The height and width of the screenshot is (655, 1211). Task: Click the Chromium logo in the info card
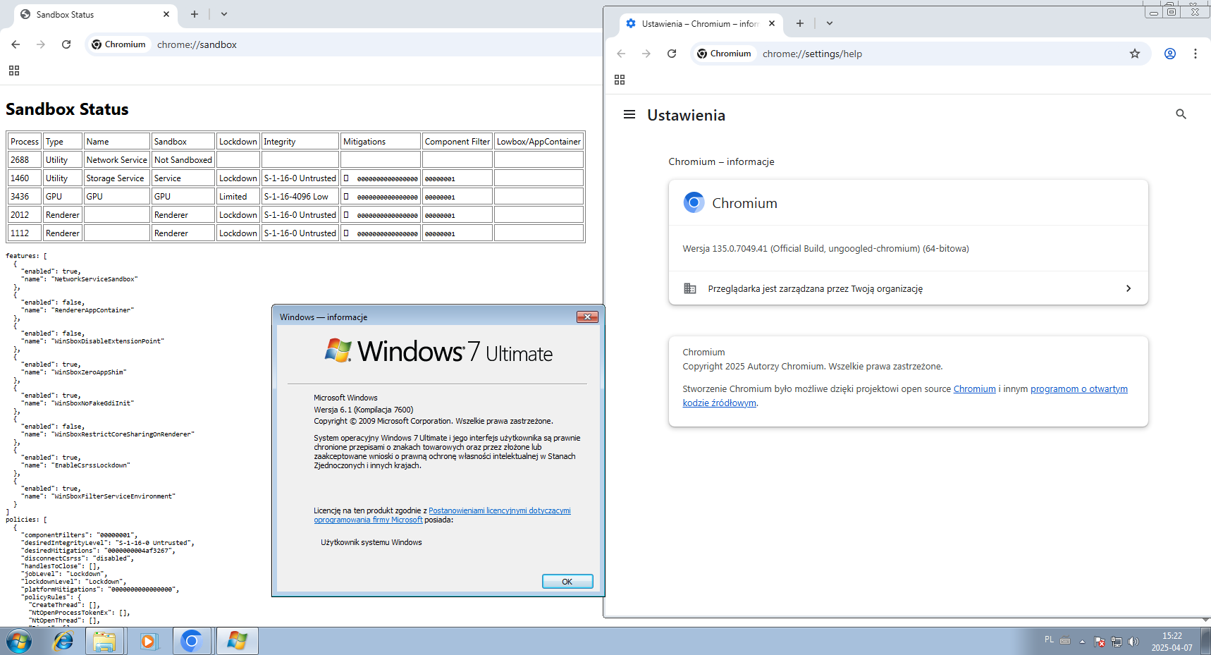pyautogui.click(x=694, y=202)
